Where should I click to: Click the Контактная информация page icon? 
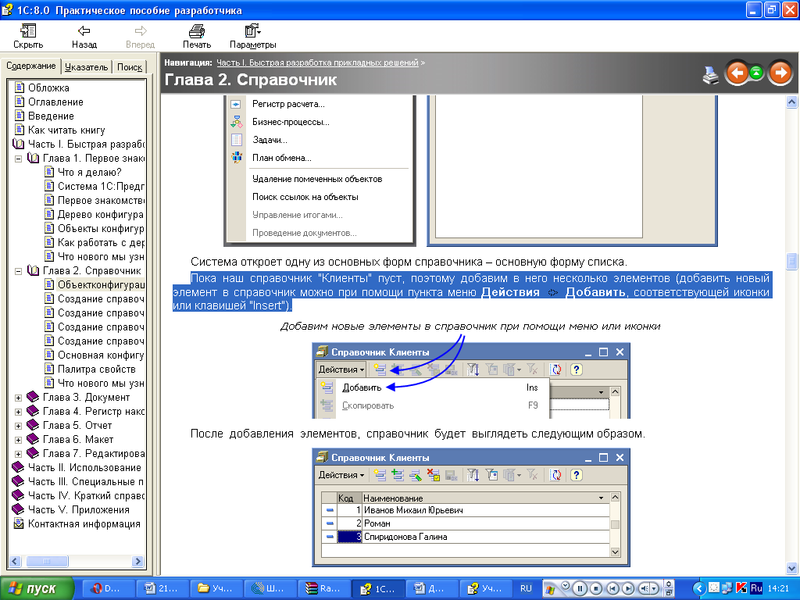(x=19, y=523)
